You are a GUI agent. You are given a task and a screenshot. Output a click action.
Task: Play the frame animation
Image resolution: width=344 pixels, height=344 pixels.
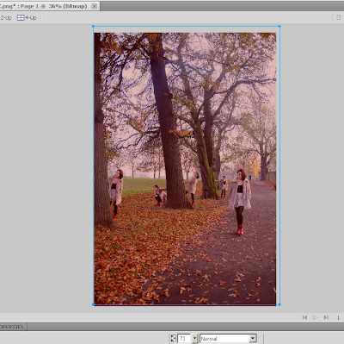point(316,317)
